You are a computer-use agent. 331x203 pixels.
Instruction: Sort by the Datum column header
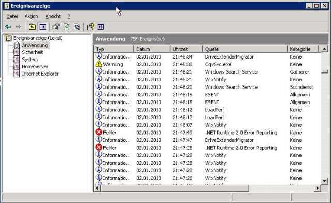pos(152,49)
